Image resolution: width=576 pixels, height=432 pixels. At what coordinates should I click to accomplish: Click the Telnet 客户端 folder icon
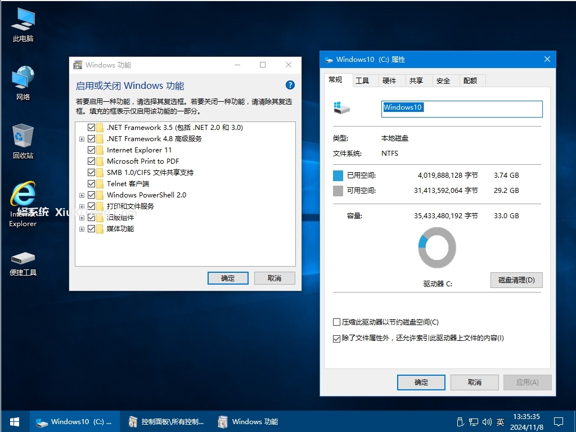(100, 184)
